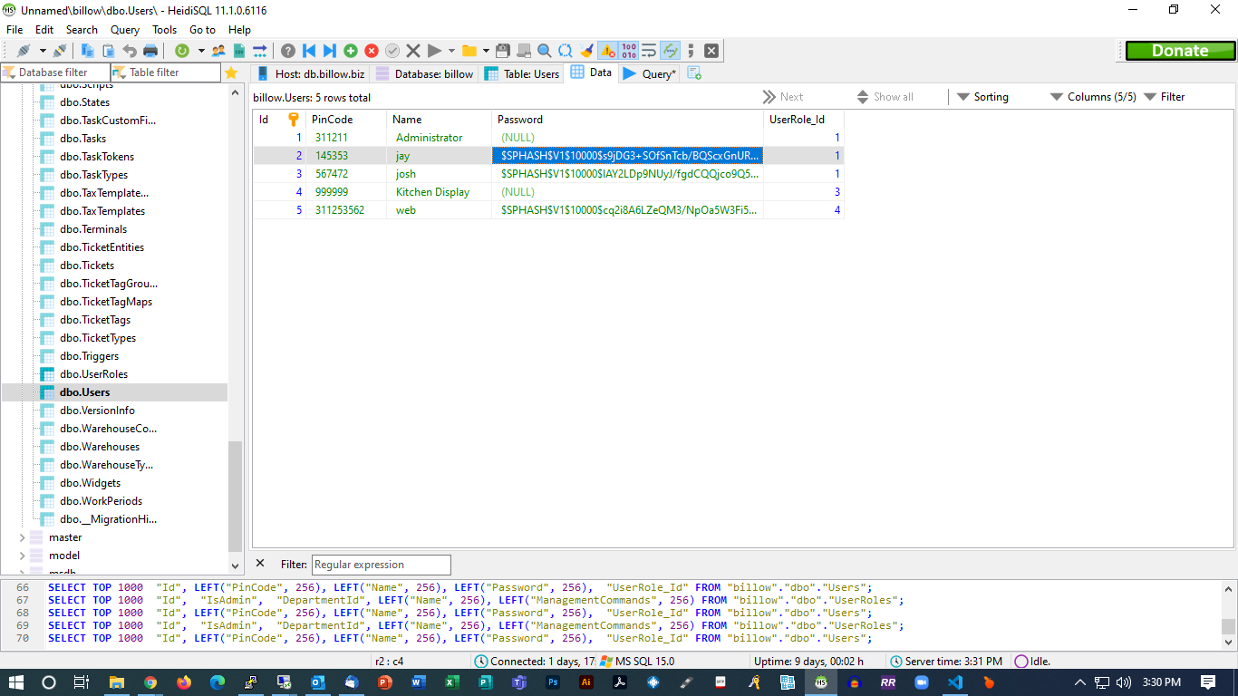
Task: Toggle stop on errors warning icon
Action: click(607, 51)
